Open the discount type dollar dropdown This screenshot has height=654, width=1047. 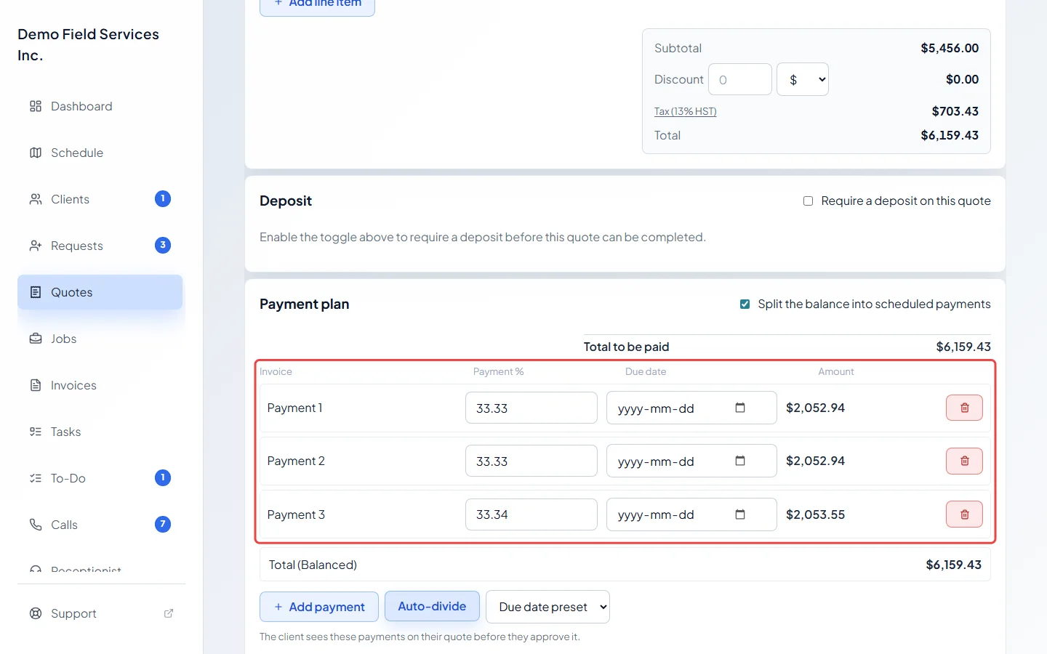click(x=803, y=79)
